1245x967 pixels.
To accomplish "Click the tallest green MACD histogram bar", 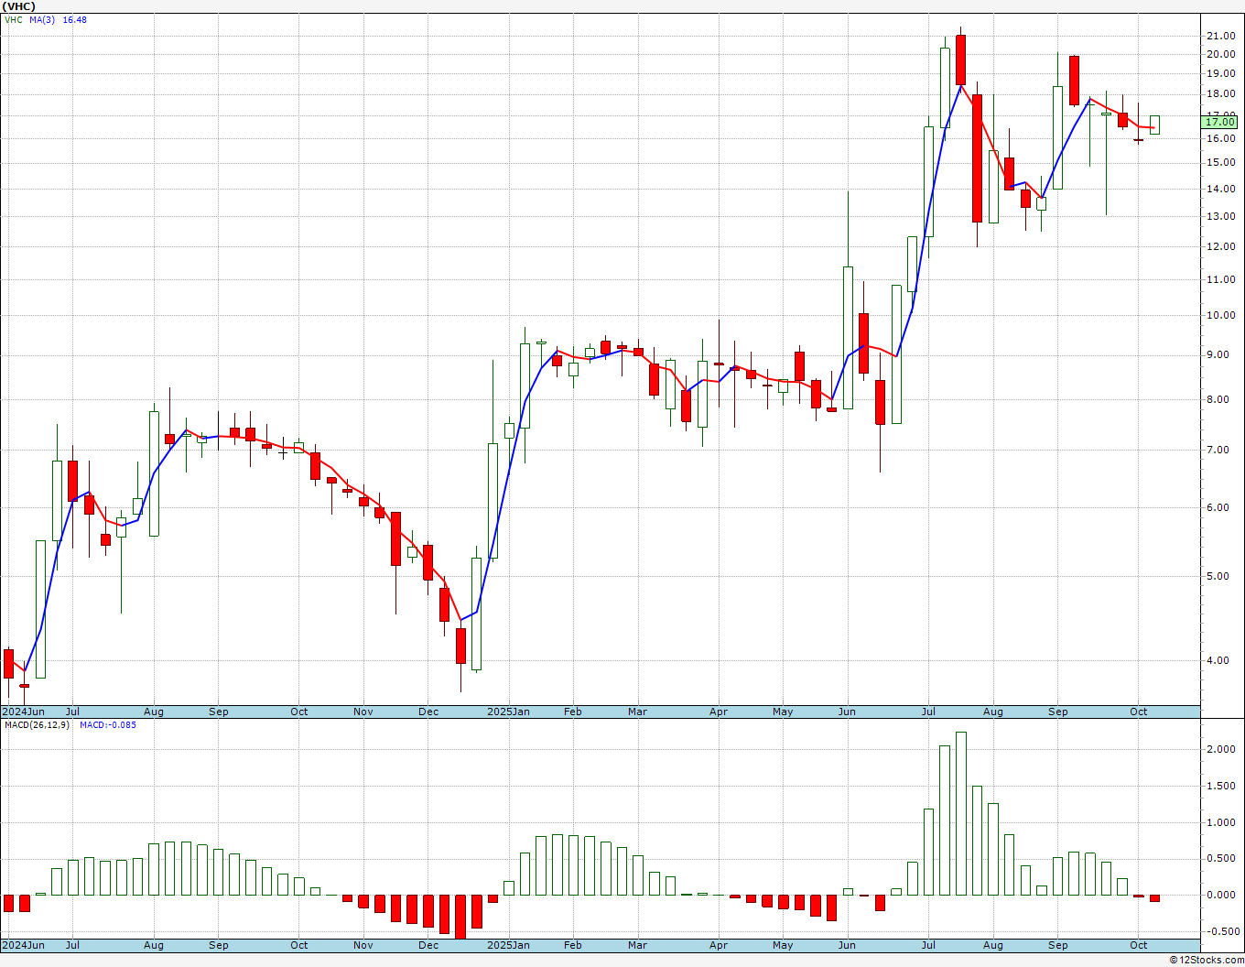I will click(x=960, y=813).
